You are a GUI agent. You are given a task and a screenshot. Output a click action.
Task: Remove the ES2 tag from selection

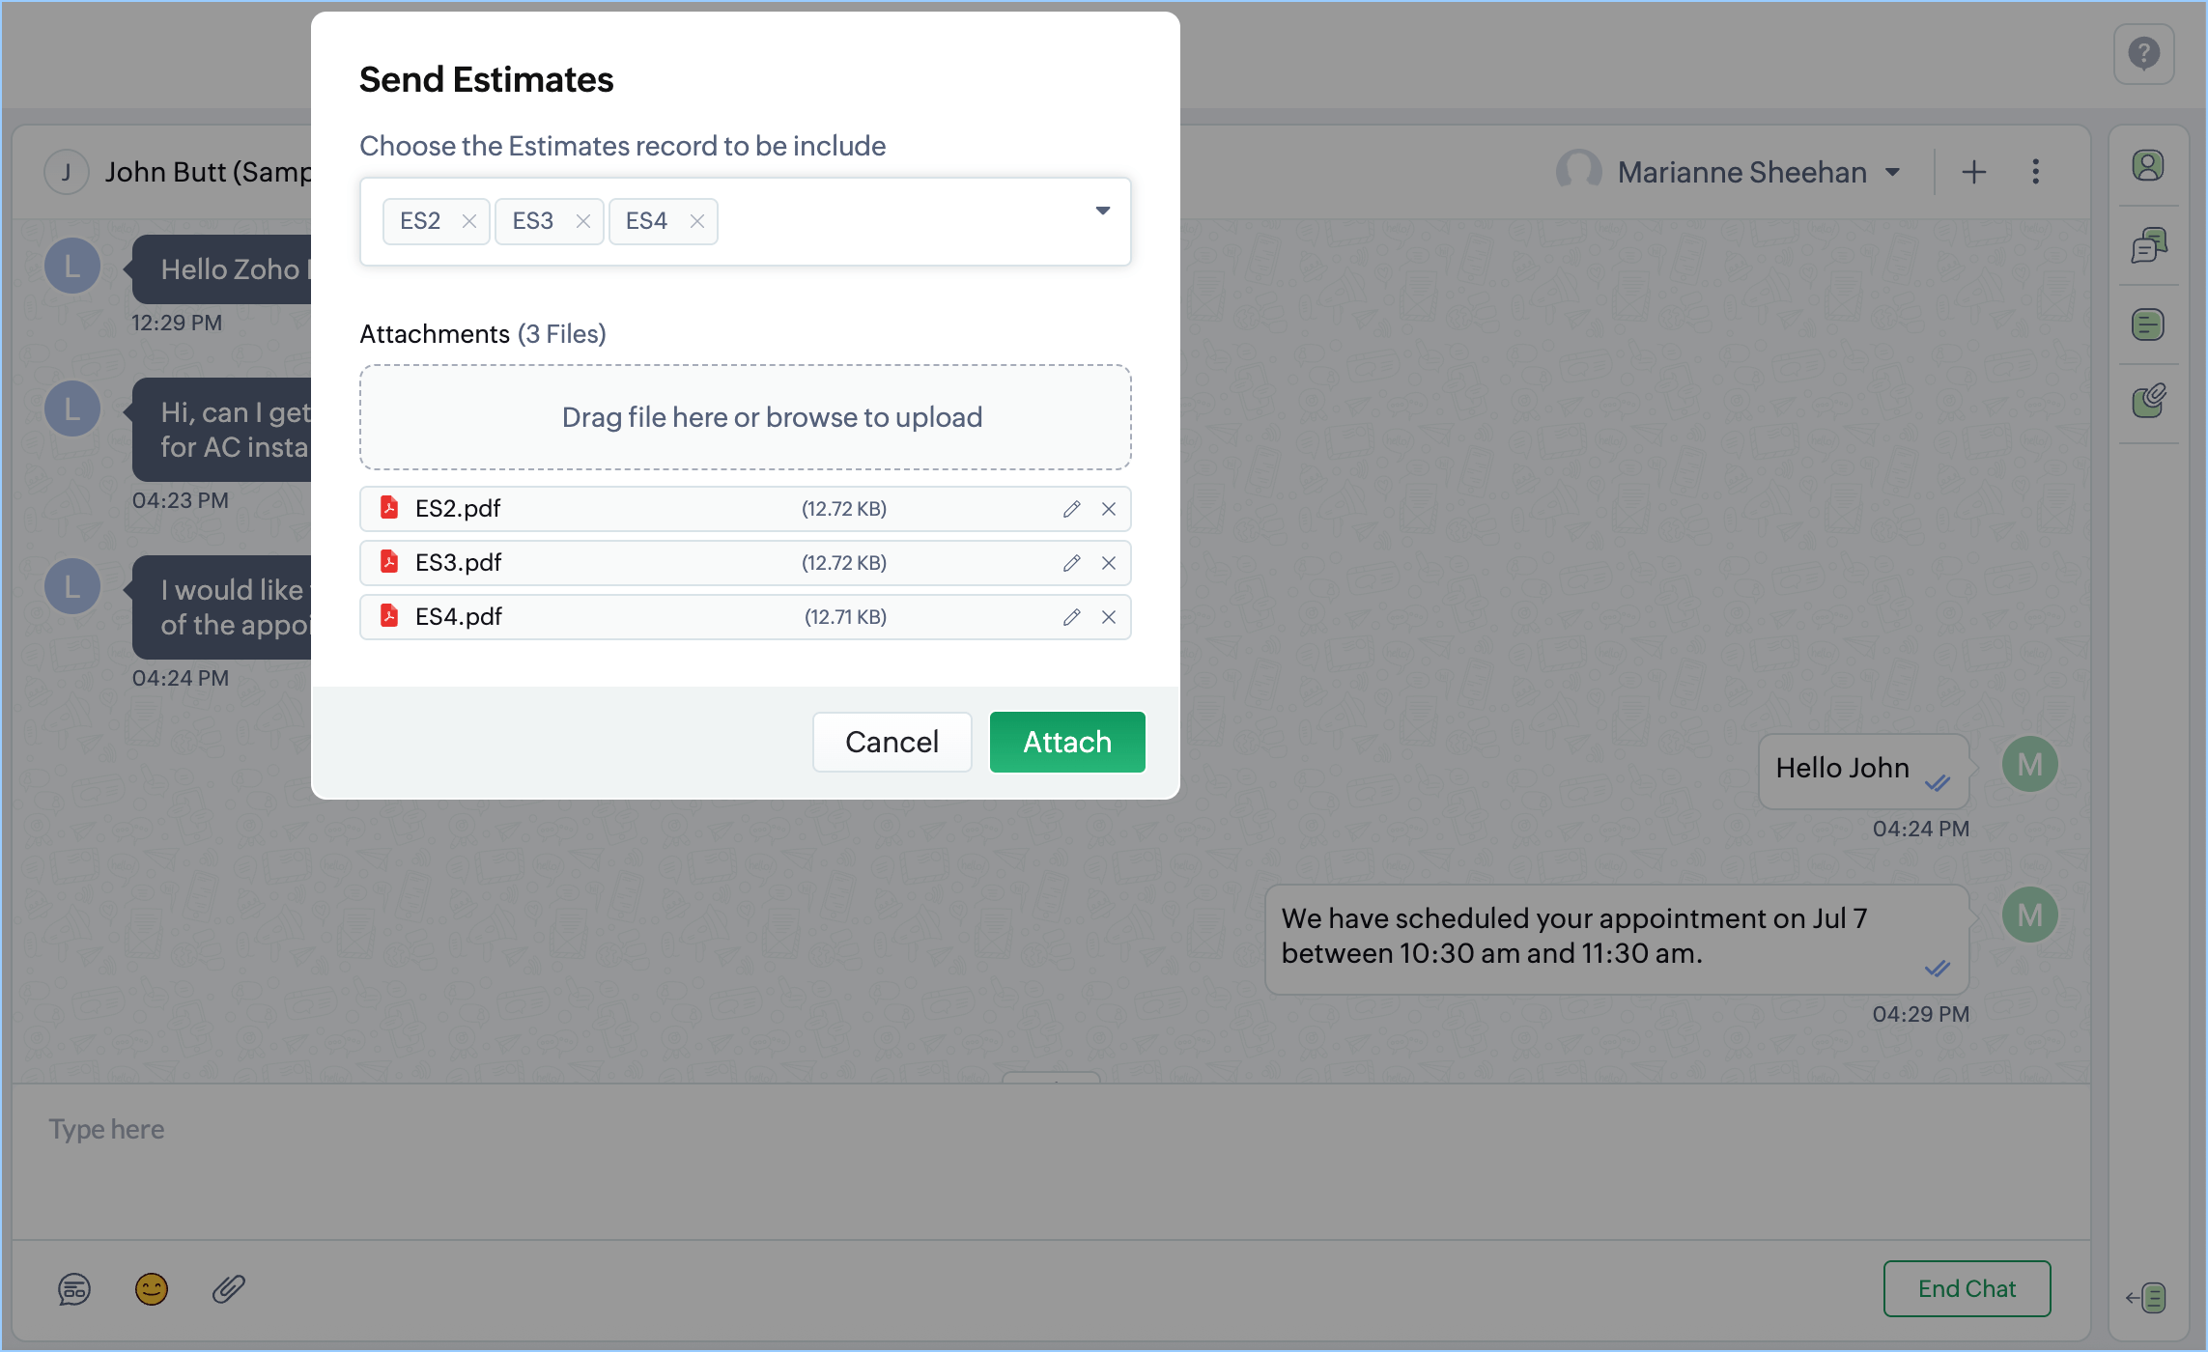click(x=469, y=221)
